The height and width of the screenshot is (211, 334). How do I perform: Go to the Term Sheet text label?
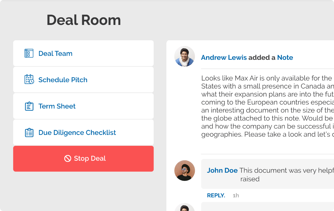pos(57,106)
